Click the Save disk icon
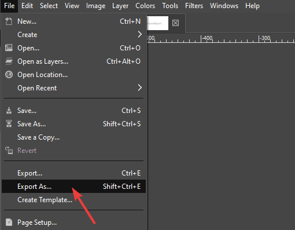Image resolution: width=295 pixels, height=230 pixels. 9,111
